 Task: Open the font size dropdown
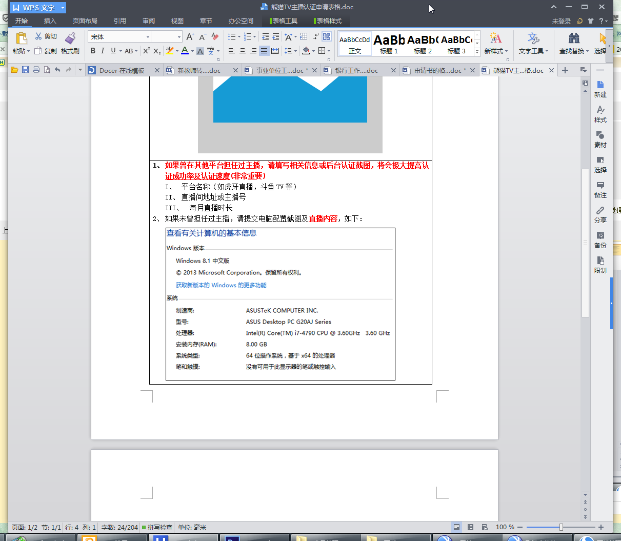tap(179, 37)
